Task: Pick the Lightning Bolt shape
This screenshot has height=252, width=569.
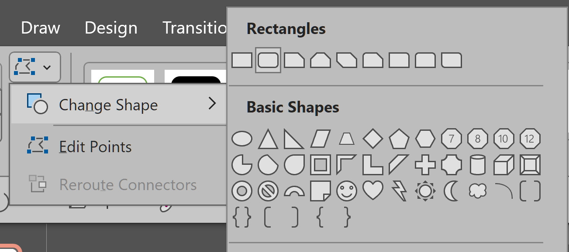Action: click(399, 191)
